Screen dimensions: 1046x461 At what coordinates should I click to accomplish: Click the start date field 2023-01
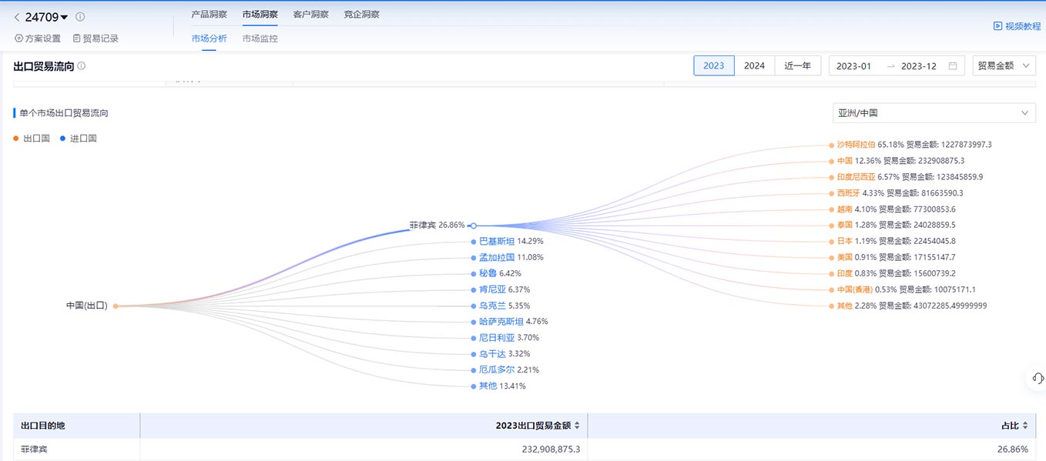(853, 66)
